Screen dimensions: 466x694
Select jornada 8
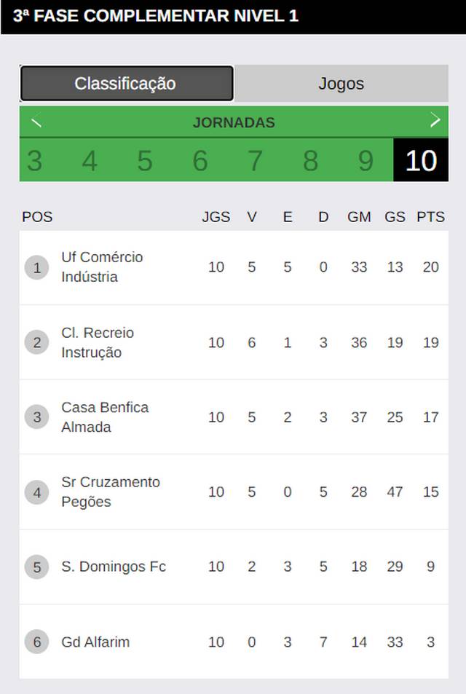(x=310, y=160)
